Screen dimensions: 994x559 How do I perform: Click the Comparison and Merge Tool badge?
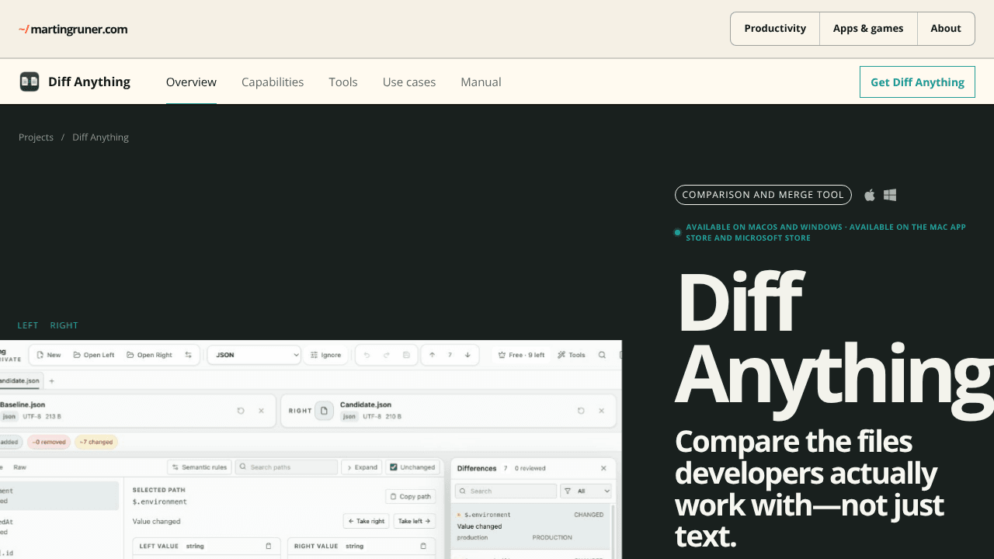pyautogui.click(x=763, y=195)
